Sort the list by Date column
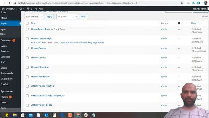 click(x=194, y=23)
